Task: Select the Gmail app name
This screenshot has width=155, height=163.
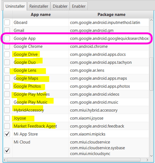Action: click(19, 30)
